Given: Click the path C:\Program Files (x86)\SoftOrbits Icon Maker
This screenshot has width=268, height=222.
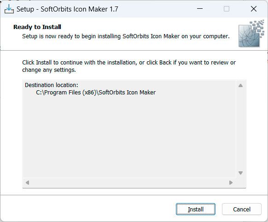Looking at the screenshot, I should click(x=96, y=93).
